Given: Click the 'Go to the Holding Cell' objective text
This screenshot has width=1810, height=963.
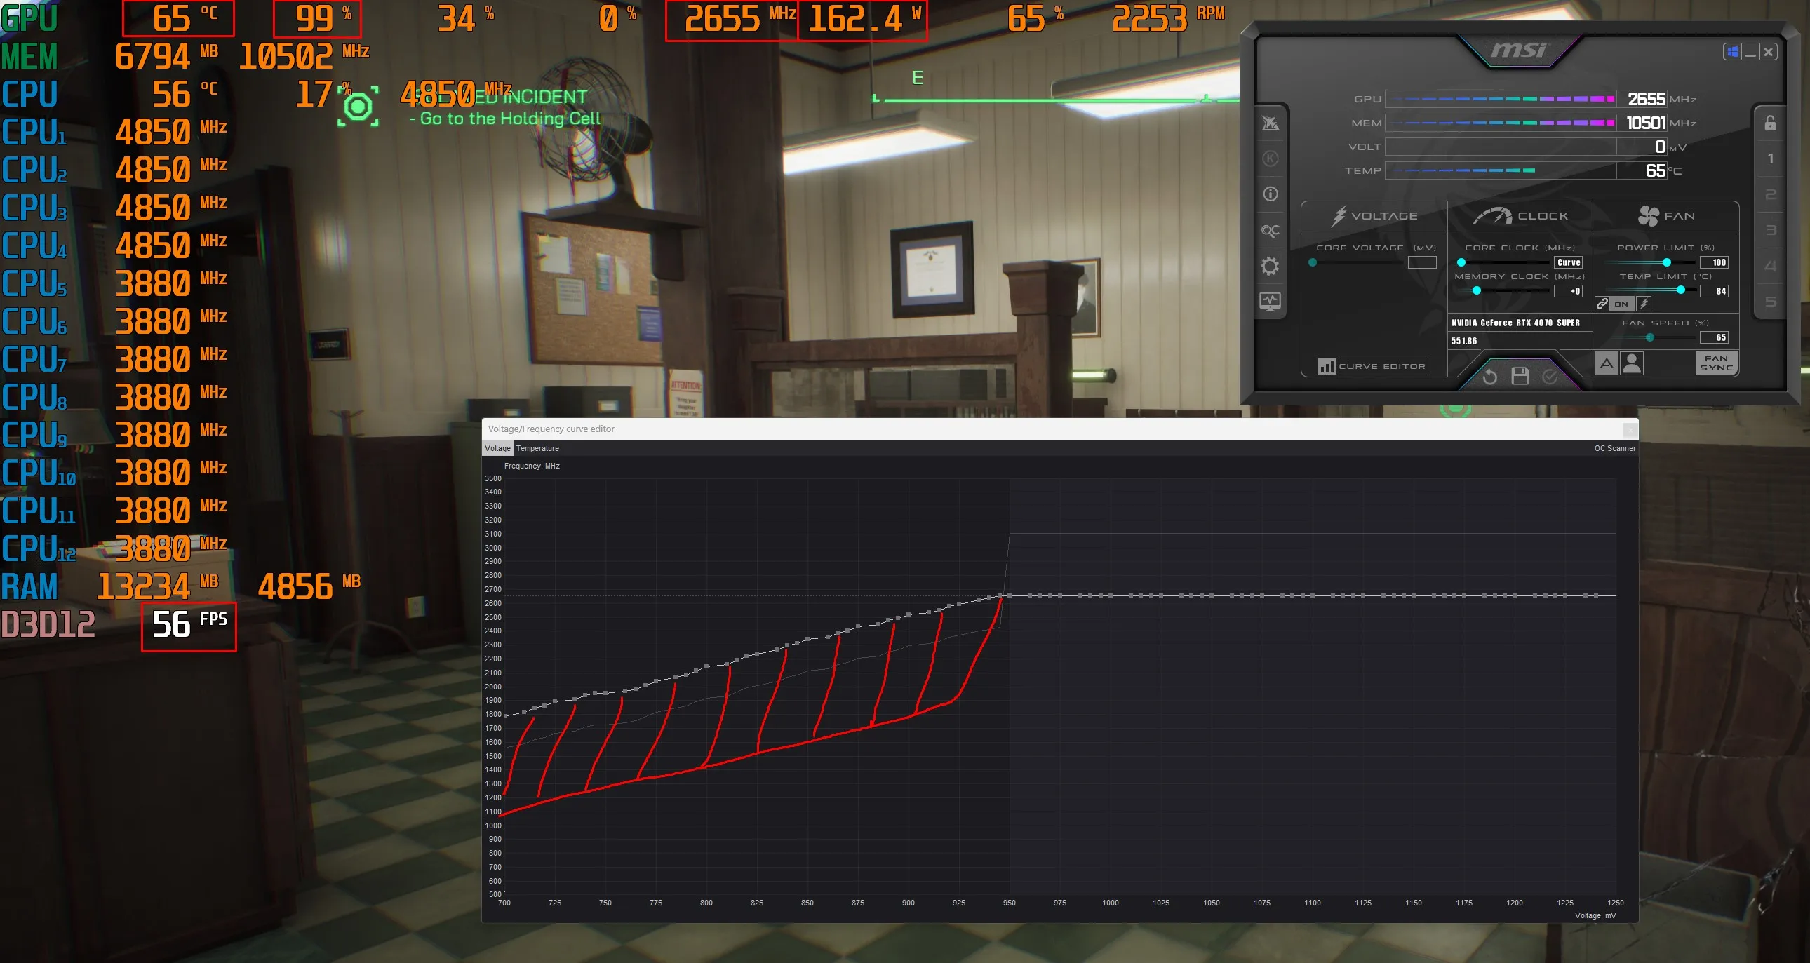Looking at the screenshot, I should pyautogui.click(x=510, y=119).
